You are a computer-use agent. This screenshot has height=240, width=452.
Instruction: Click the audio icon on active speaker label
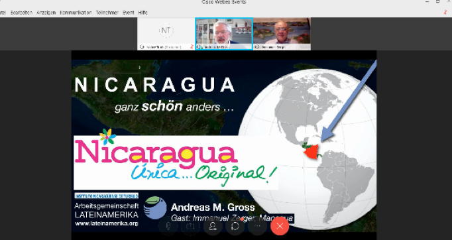point(199,47)
